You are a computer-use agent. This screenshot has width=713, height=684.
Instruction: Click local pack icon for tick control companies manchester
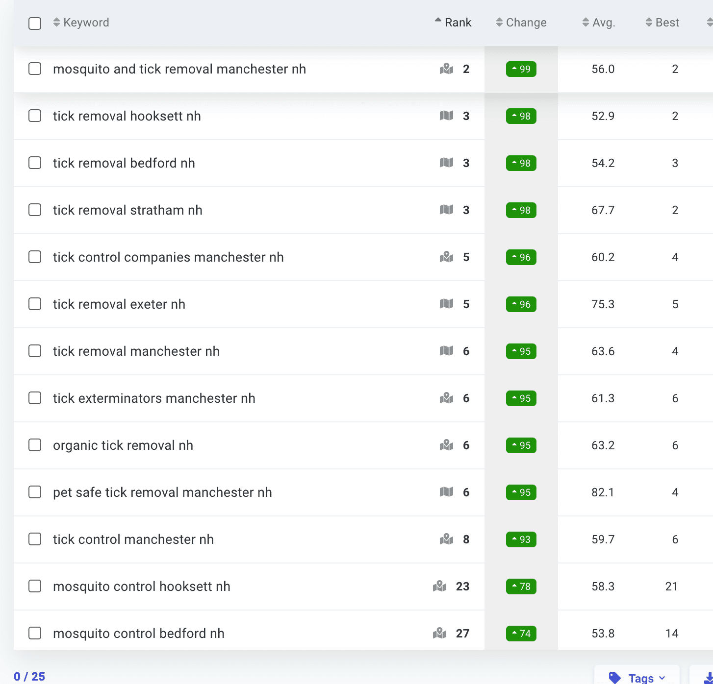446,257
